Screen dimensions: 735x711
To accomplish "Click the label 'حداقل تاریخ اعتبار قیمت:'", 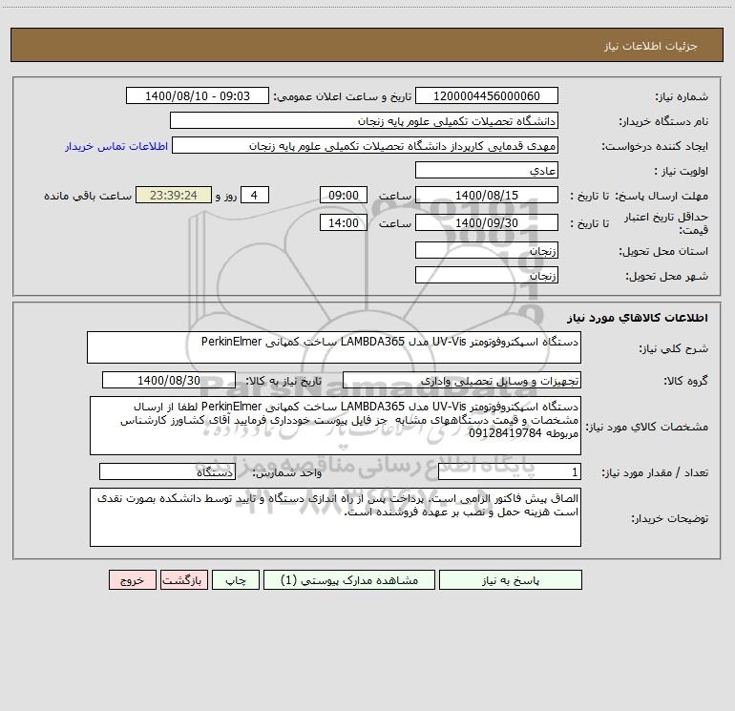I will coord(665,223).
